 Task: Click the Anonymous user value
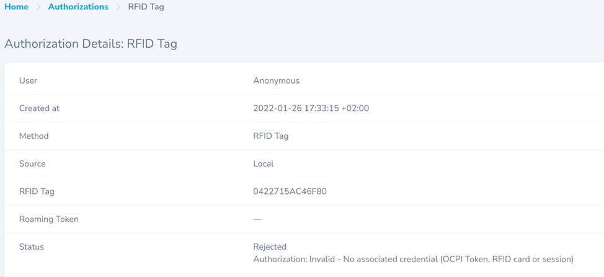(276, 81)
